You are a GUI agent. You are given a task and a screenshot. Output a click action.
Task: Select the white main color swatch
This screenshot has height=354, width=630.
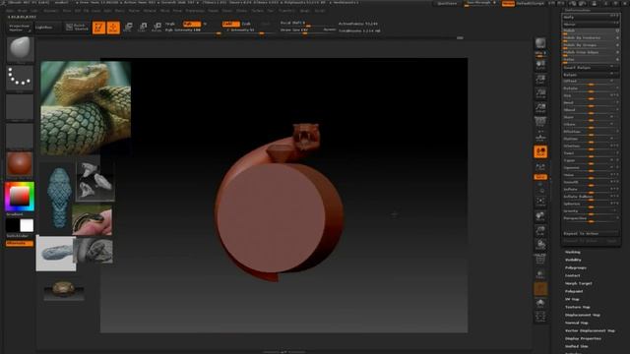[x=27, y=225]
